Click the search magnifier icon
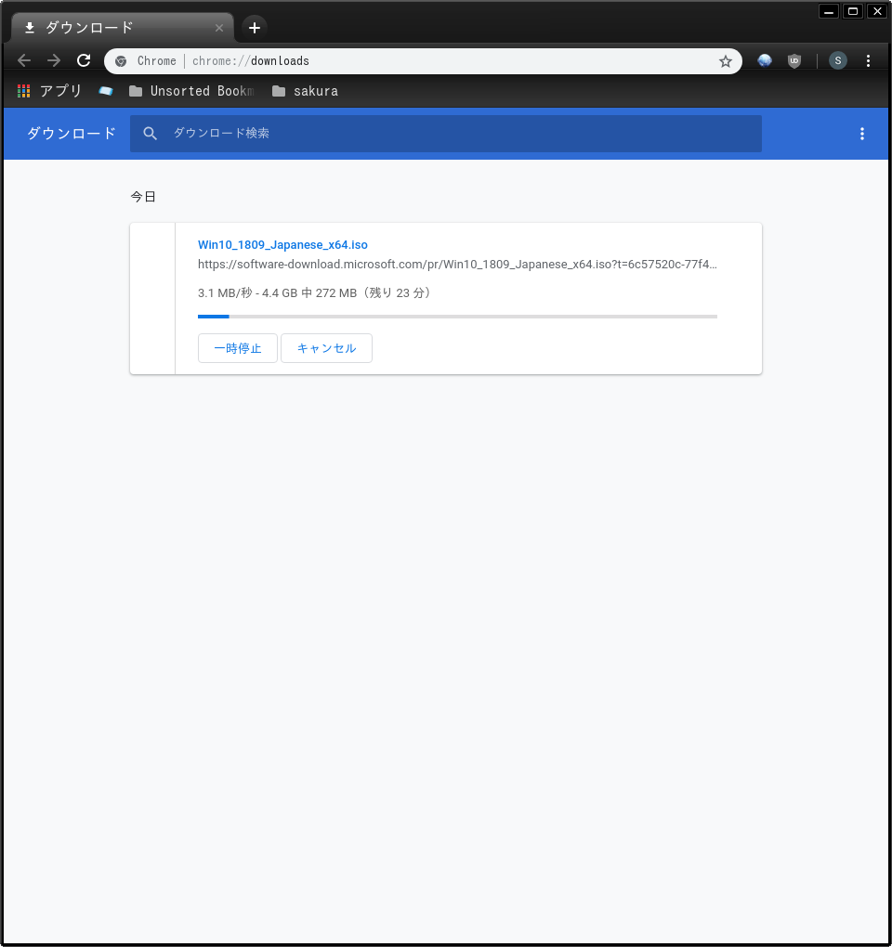892x947 pixels. point(150,134)
